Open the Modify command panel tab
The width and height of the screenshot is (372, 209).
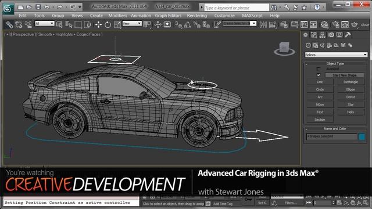(314, 35)
